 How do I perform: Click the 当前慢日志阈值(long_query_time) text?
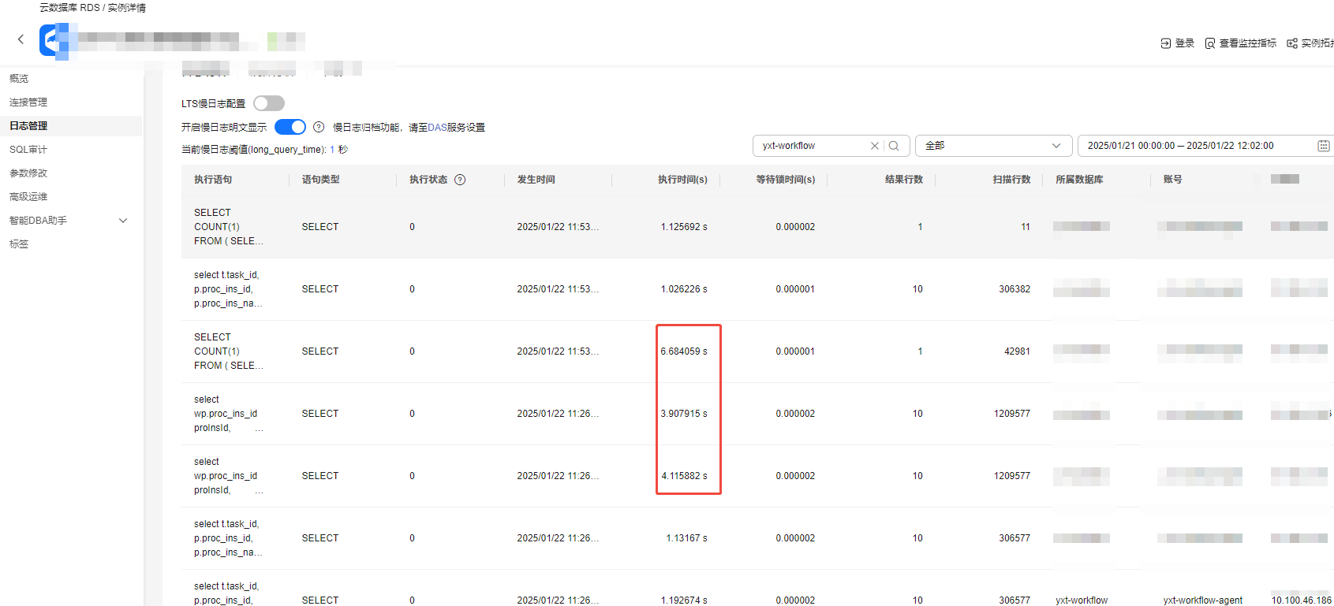pyautogui.click(x=264, y=150)
